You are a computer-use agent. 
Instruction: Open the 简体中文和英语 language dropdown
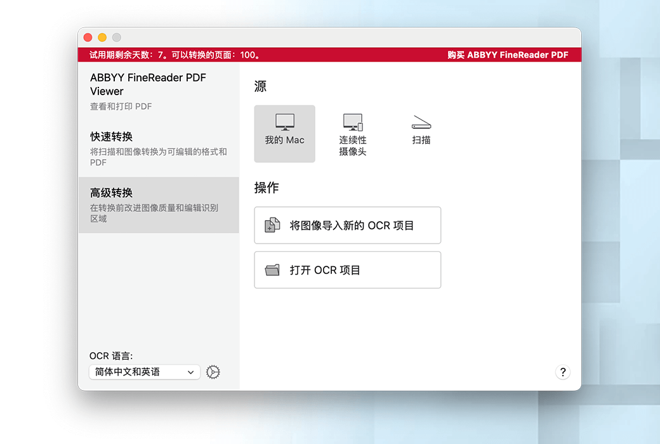tap(144, 372)
